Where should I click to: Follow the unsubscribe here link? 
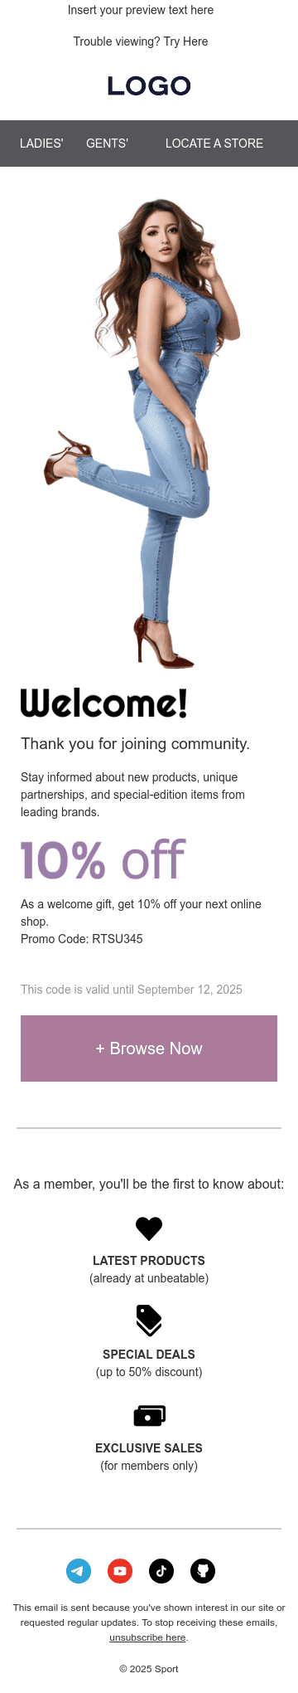tap(147, 1637)
